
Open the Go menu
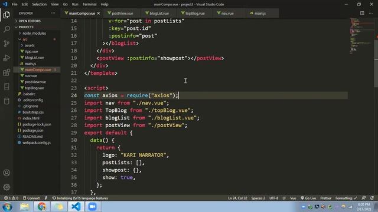click(66, 4)
